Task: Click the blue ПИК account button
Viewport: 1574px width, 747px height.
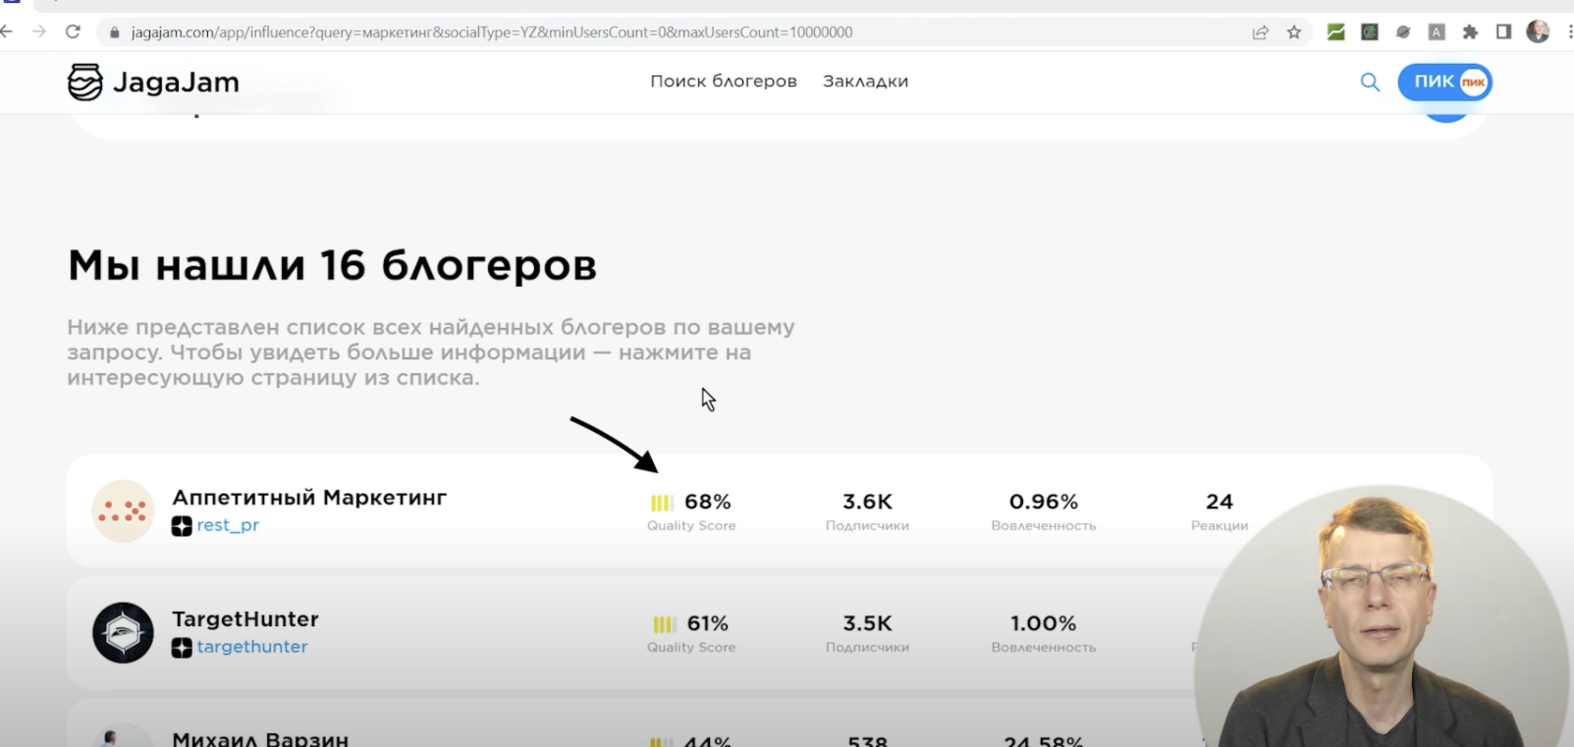Action: tap(1445, 82)
